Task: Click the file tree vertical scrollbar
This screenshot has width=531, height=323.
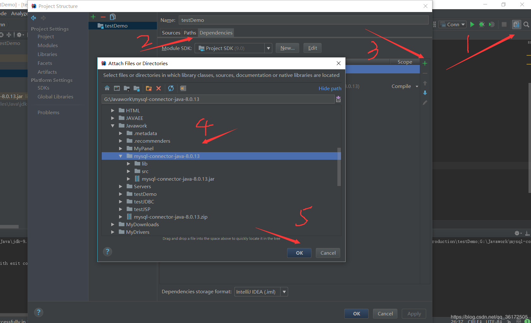Action: [x=339, y=167]
